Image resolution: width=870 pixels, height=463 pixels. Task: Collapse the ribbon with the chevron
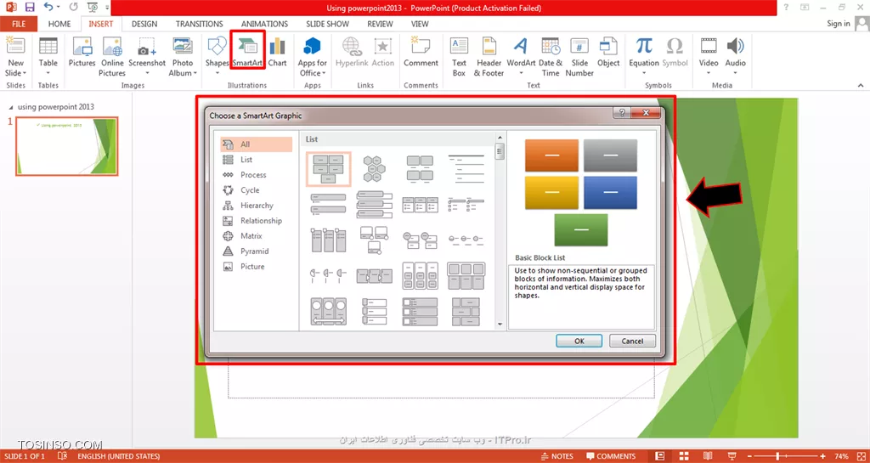[861, 86]
